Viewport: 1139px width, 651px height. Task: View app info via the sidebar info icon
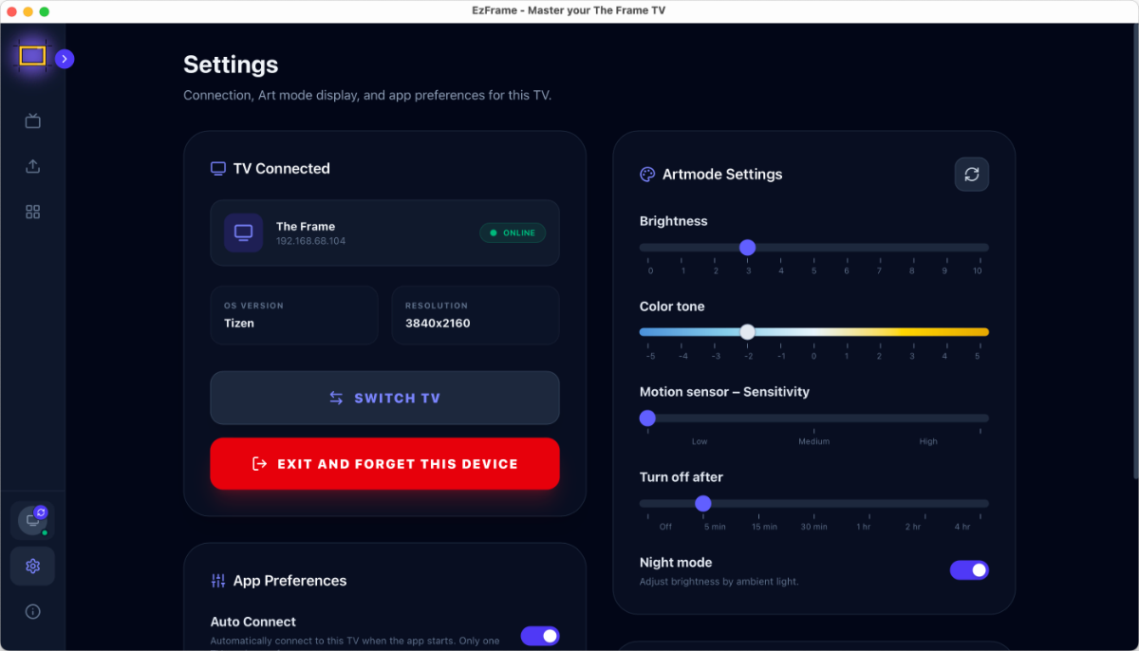coord(32,611)
